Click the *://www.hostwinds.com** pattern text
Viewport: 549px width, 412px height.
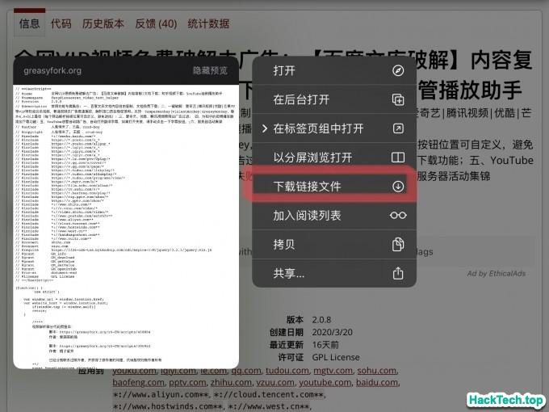click(168, 406)
